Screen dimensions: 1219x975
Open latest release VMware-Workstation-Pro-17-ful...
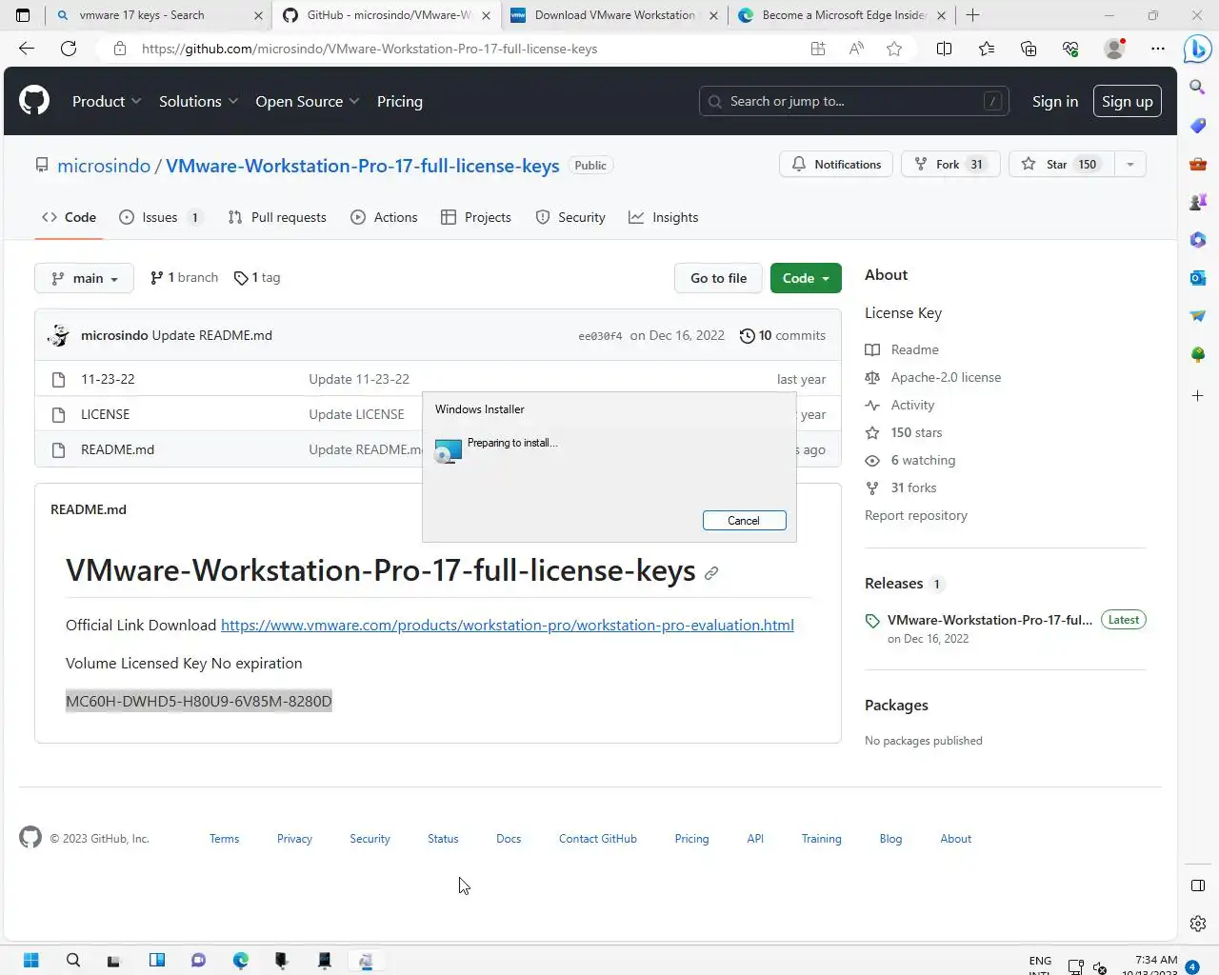pos(989,620)
